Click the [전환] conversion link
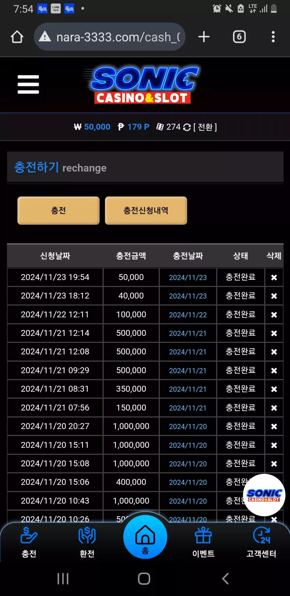 pos(205,127)
